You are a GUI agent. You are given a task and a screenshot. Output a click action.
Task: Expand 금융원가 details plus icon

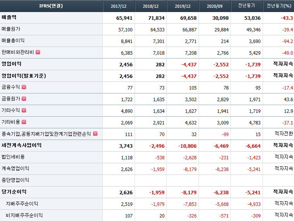(x=24, y=98)
